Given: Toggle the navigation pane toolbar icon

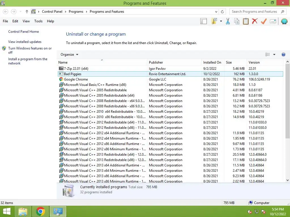Looking at the screenshot, I should pos(203,21).
